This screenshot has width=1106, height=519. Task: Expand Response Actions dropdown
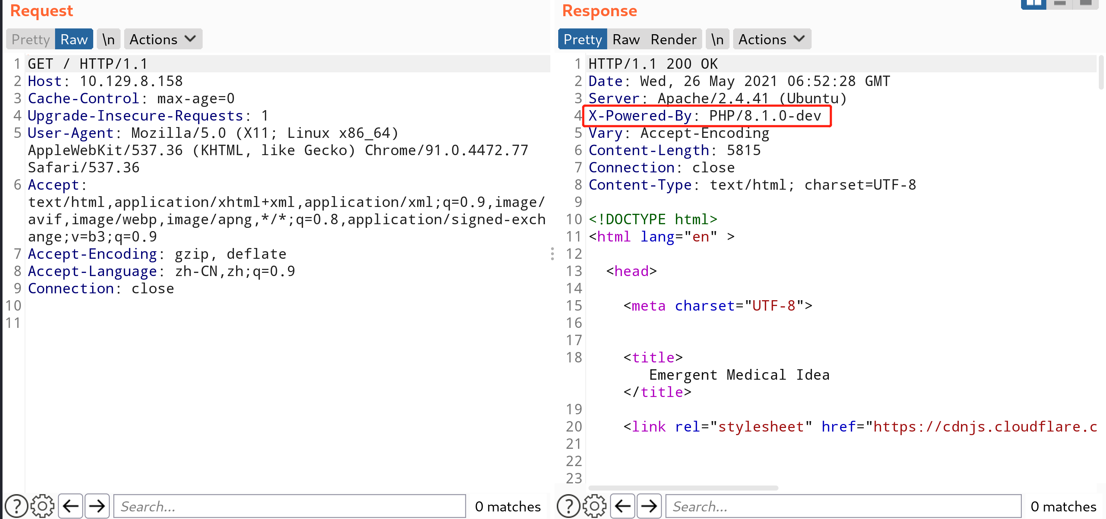772,40
